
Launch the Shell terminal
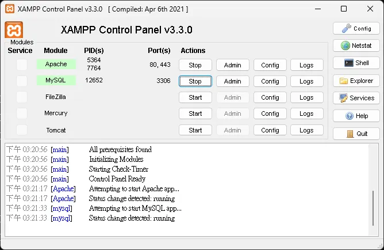click(x=356, y=63)
